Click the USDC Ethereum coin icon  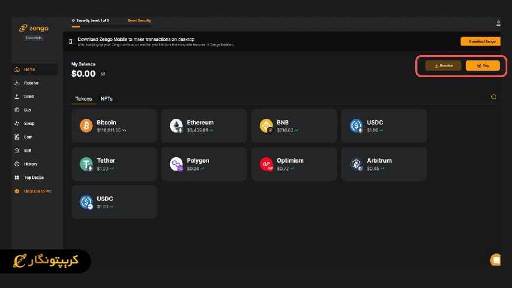tap(356, 126)
